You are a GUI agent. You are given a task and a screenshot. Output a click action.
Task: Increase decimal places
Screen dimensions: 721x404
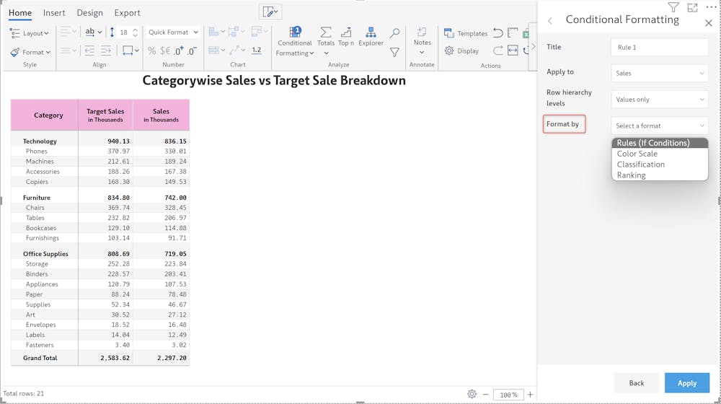point(179,51)
